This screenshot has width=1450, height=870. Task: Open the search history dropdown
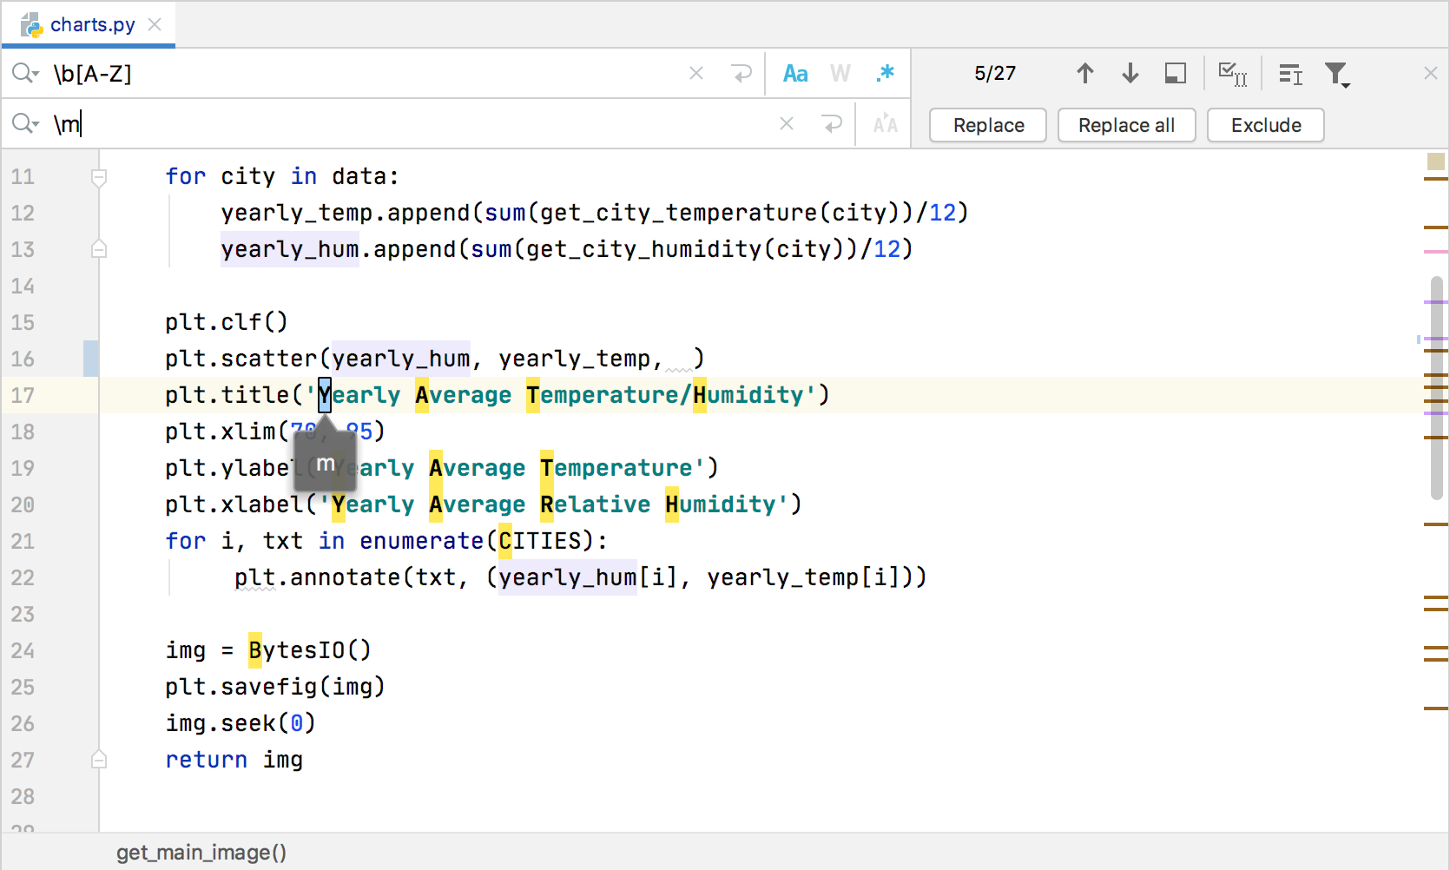click(x=24, y=73)
